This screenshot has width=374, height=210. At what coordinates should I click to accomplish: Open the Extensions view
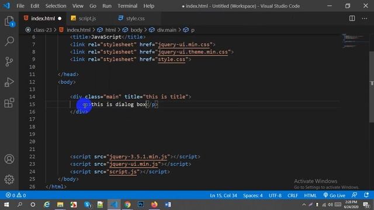tap(9, 103)
